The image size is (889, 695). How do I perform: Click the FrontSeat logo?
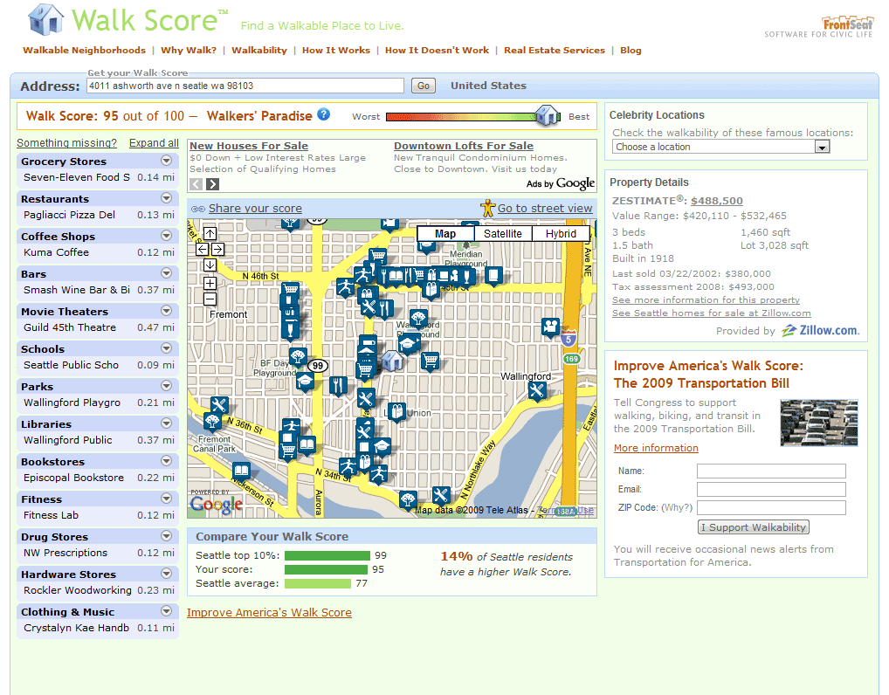(847, 24)
